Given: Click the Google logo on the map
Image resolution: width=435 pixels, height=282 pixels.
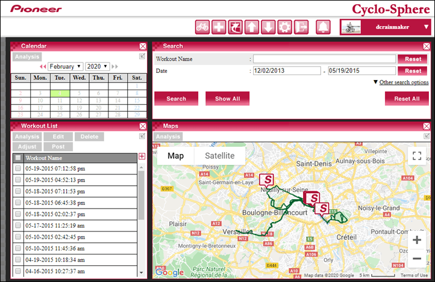Looking at the screenshot, I should point(169,272).
